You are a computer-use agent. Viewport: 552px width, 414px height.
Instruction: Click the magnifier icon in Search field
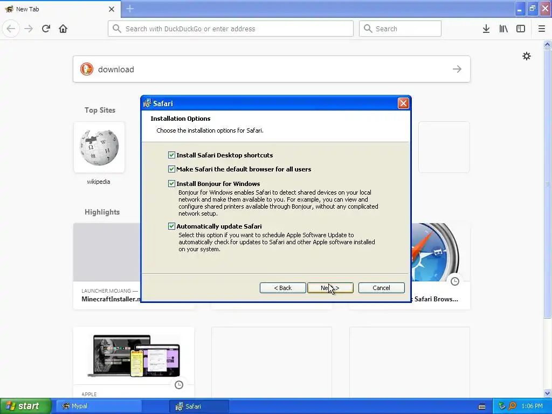click(x=368, y=29)
